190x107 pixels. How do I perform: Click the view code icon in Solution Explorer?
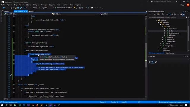pyautogui.click(x=178, y=15)
